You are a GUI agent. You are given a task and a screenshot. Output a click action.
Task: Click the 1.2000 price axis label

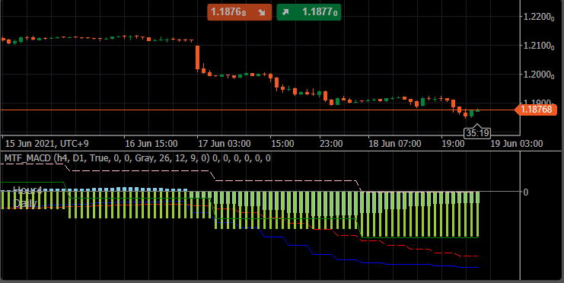tap(538, 75)
